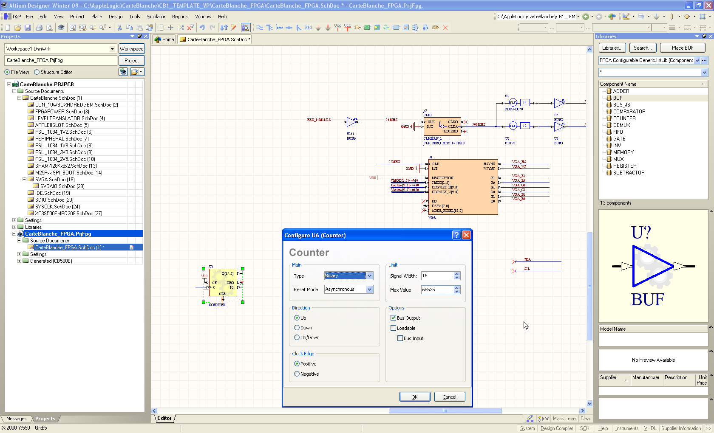
Task: Click the Cut scissors icon
Action: tap(119, 28)
